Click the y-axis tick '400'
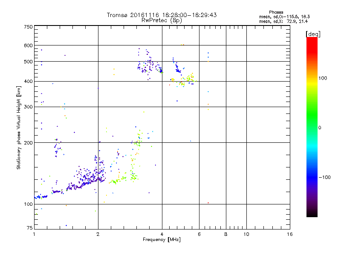Viewport: 341px width, 255px height. tap(28, 81)
